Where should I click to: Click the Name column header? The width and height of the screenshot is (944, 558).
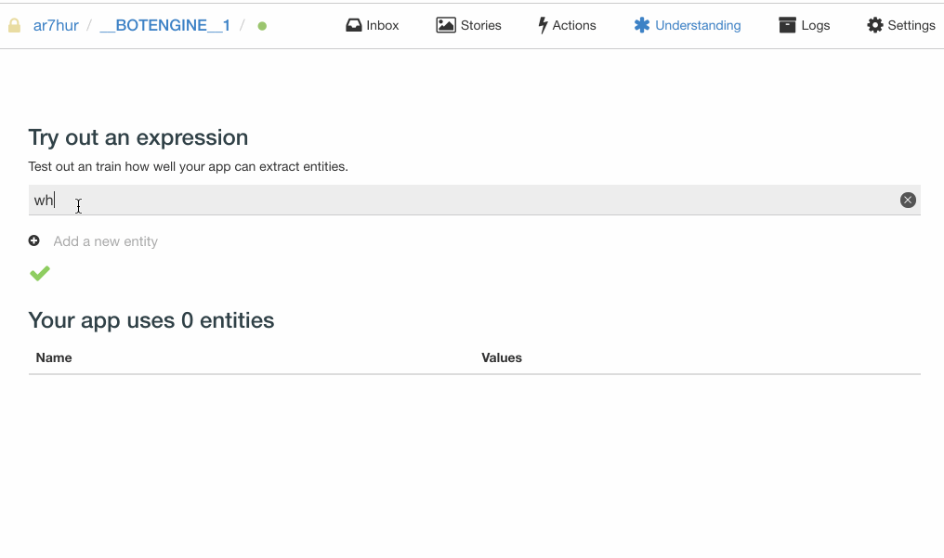coord(54,357)
